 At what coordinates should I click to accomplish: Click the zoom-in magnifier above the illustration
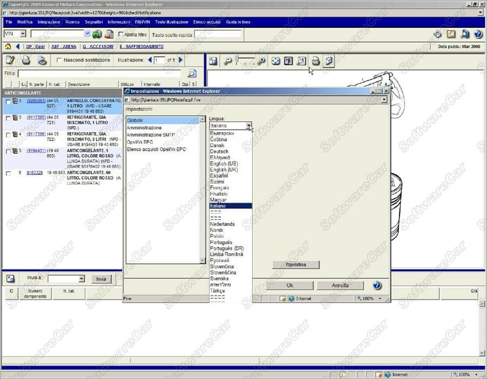tap(262, 61)
